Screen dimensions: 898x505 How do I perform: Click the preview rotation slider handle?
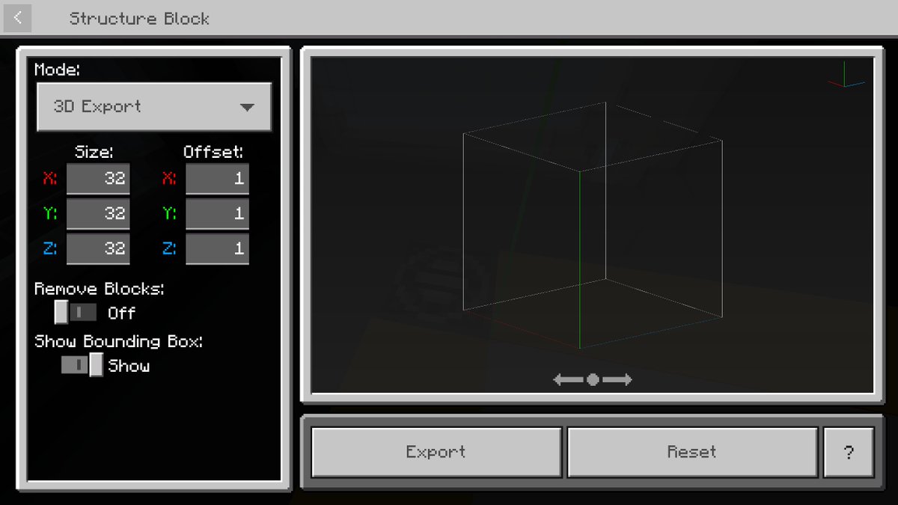[593, 380]
